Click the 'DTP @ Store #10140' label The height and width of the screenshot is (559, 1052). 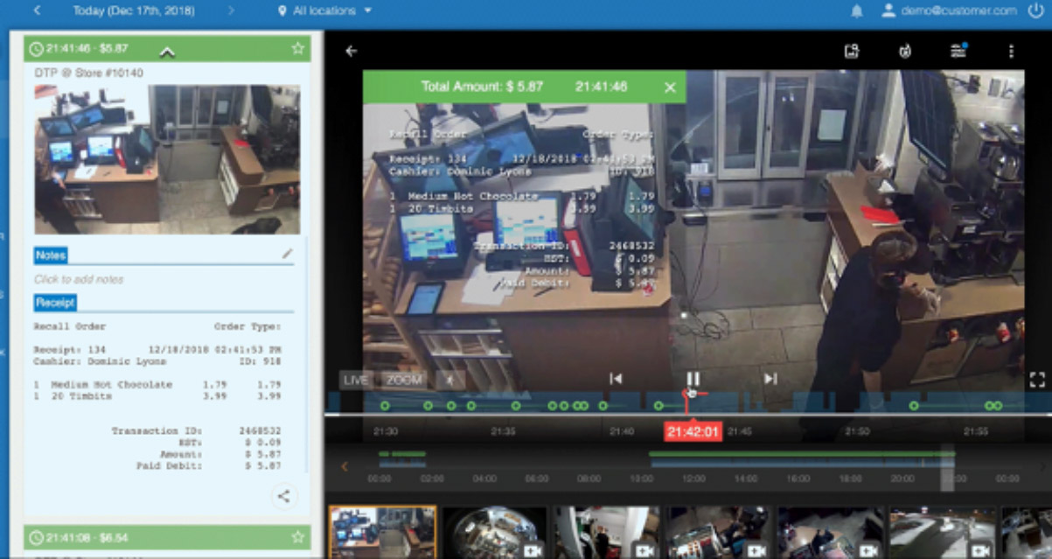89,73
